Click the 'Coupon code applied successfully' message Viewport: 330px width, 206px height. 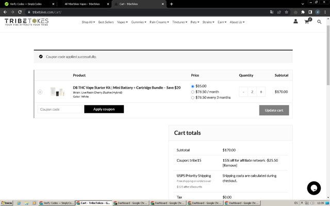point(71,57)
